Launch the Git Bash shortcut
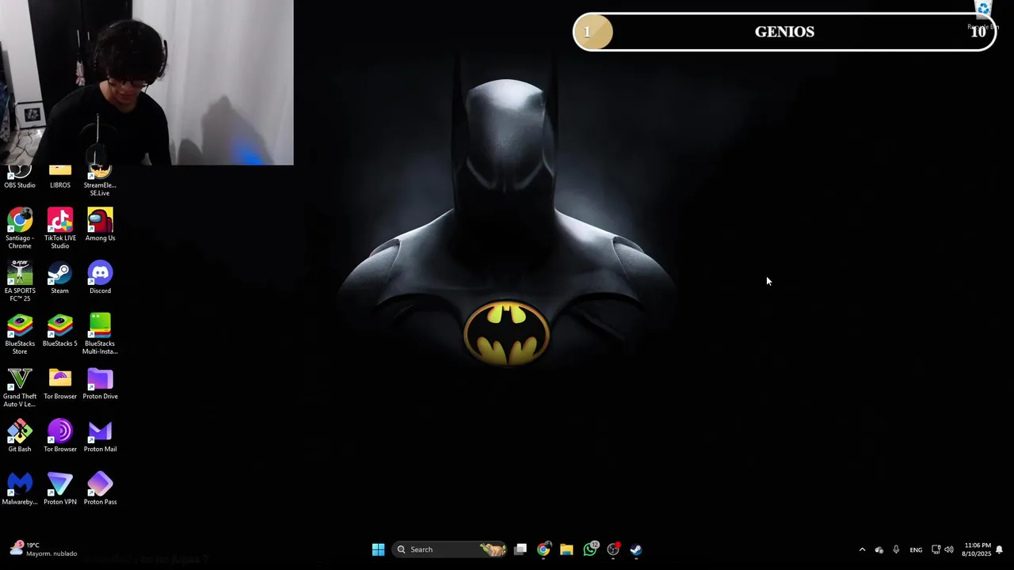 (x=20, y=436)
